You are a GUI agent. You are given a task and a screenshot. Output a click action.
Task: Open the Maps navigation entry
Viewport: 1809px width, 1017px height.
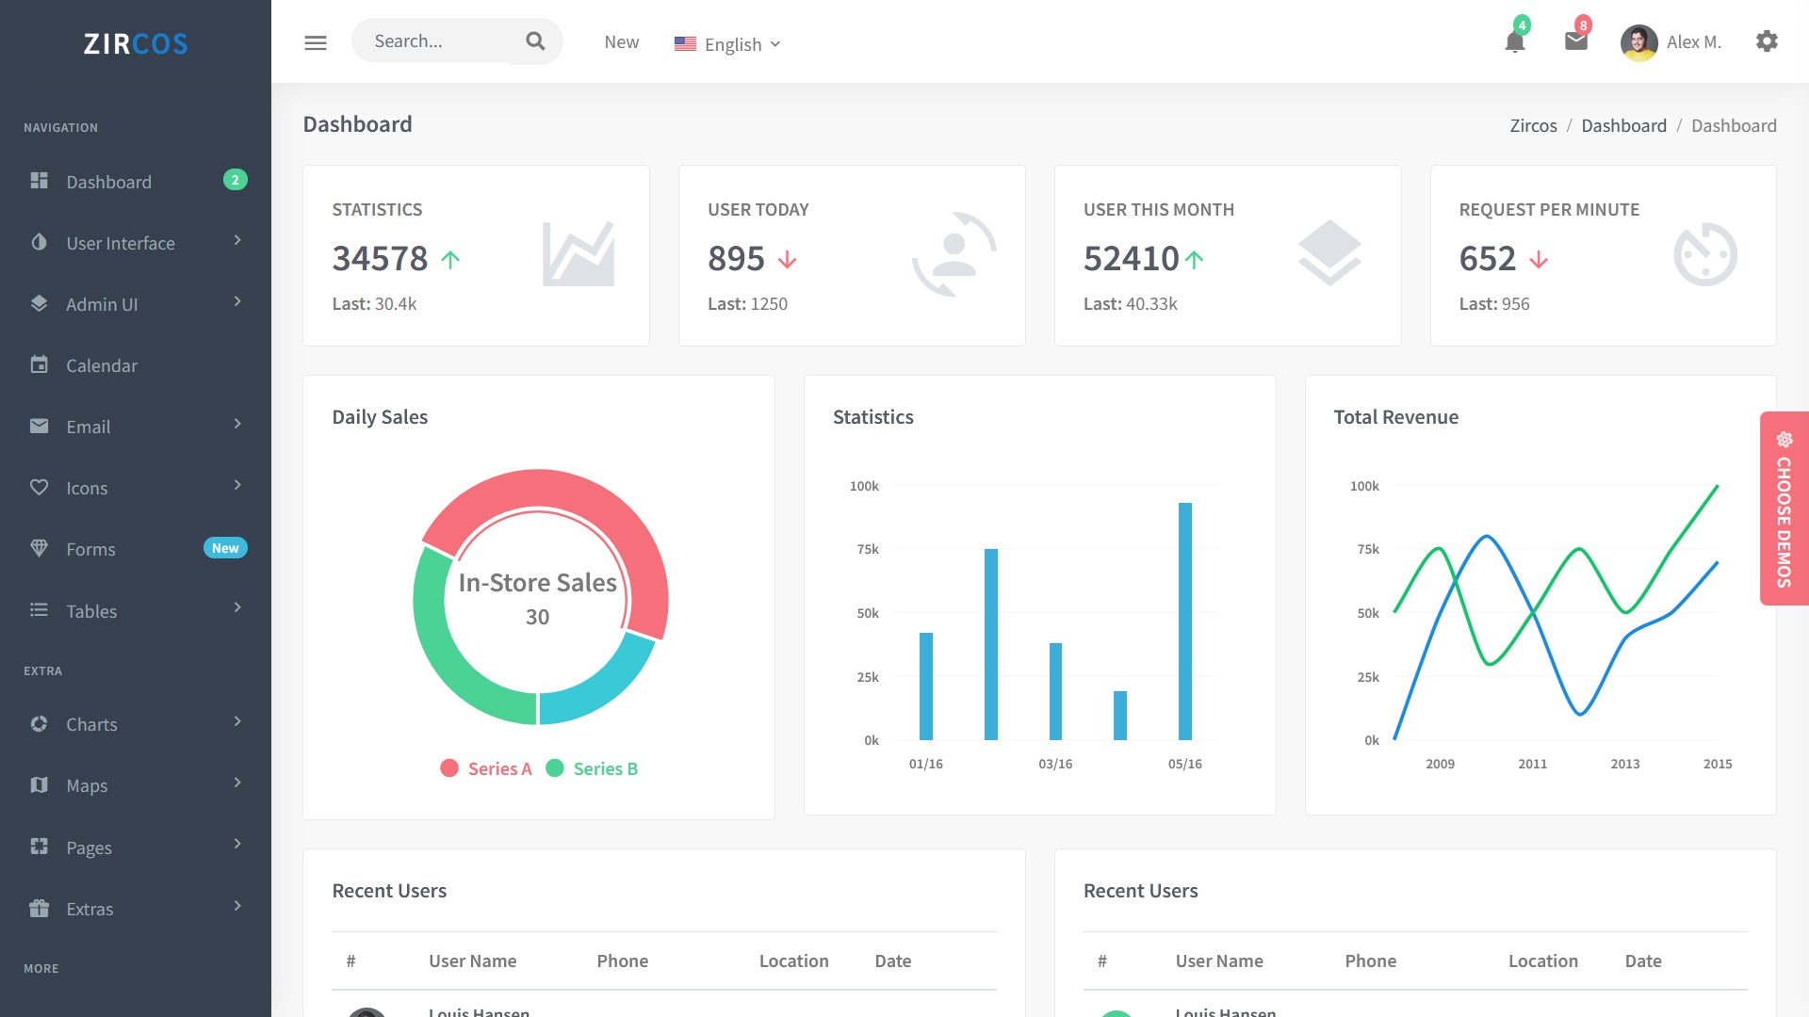tap(86, 785)
